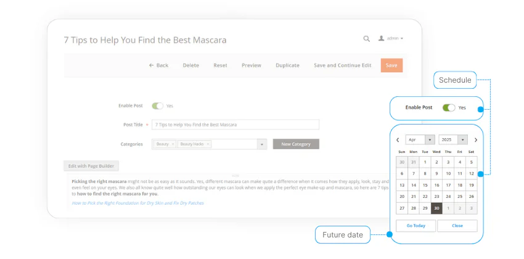
Task: Expand the Categories dropdown arrow
Action: coord(261,144)
